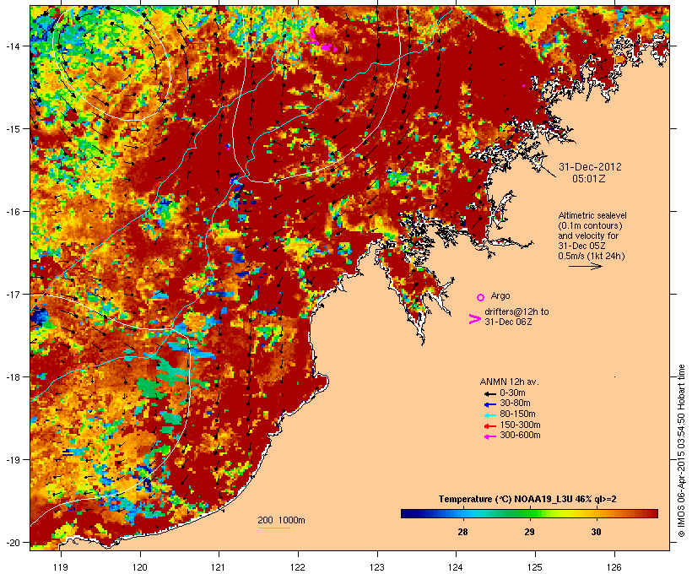Click the red 150-300m arrow legend symbol
The image size is (692, 574).
coord(489,426)
